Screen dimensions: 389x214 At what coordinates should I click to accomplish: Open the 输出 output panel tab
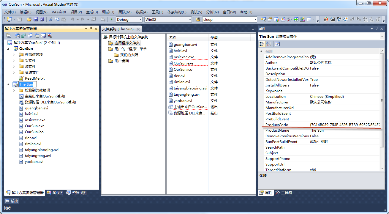(12, 201)
